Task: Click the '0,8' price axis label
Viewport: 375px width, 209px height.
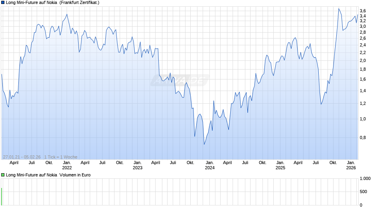Action: pyautogui.click(x=363, y=137)
